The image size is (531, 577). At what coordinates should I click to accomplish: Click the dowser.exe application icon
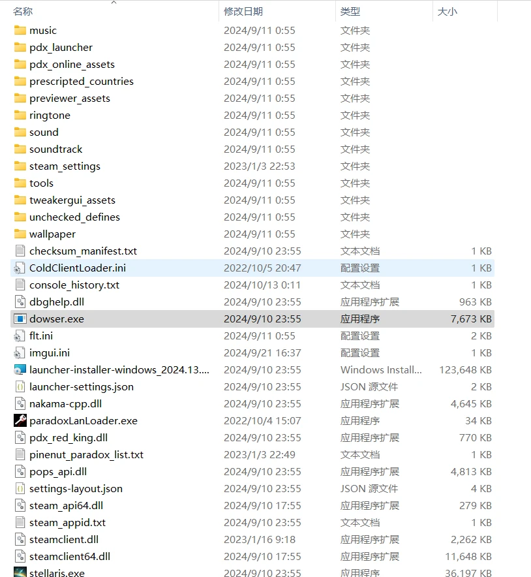click(20, 319)
